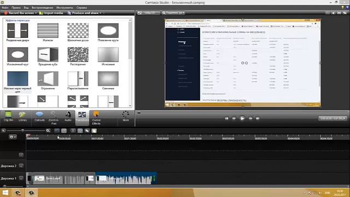
Task: Jump to previous clip in preview
Action: (x=226, y=118)
